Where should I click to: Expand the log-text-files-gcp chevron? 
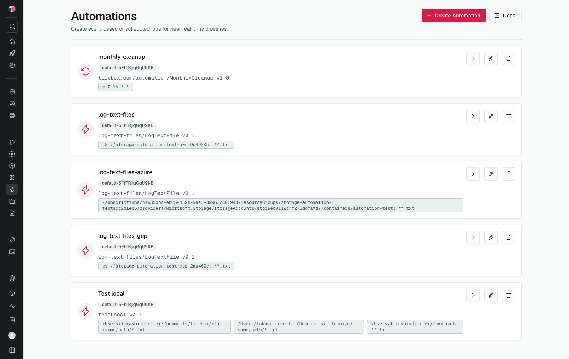[473, 238]
